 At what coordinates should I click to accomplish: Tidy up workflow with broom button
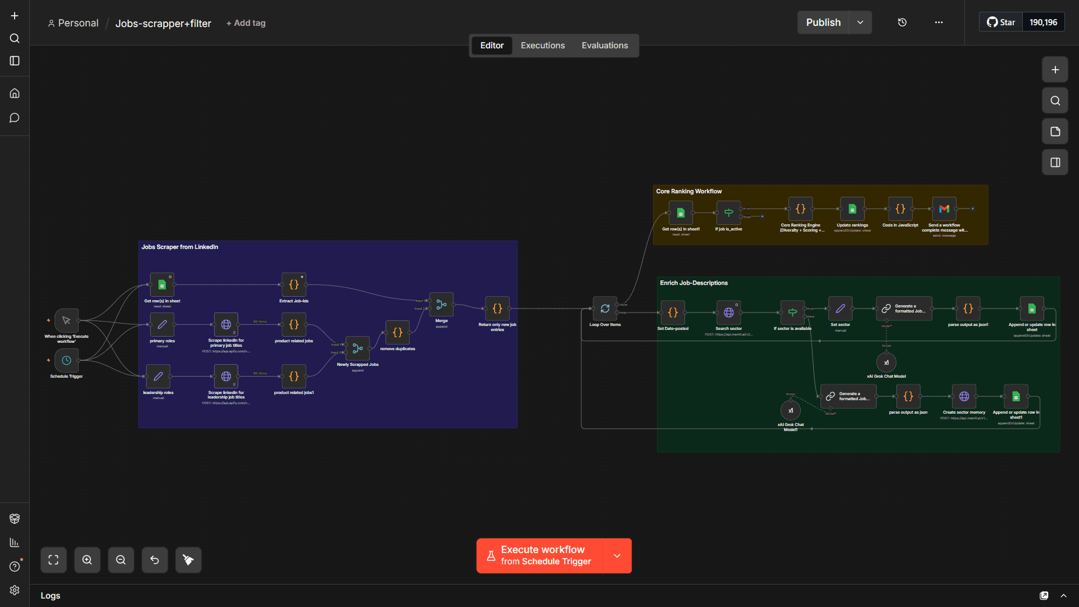point(188,560)
